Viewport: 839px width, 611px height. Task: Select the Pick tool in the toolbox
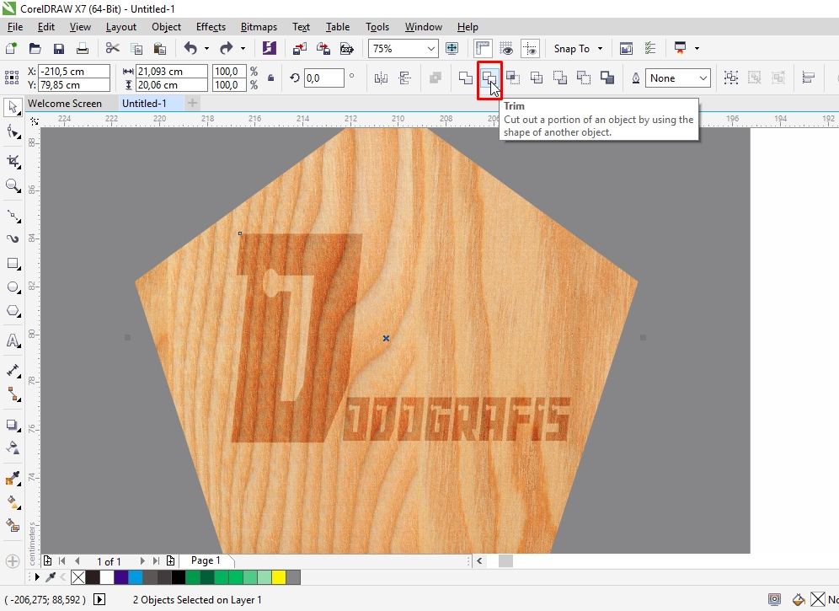[x=12, y=107]
